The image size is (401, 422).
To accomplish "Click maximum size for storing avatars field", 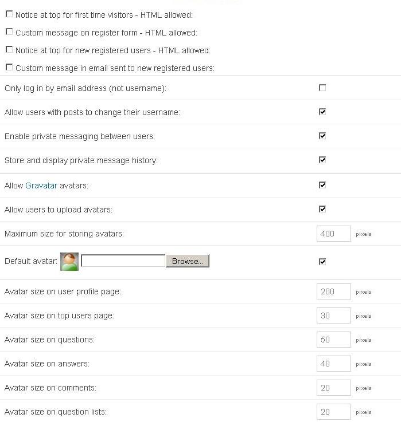I will click(333, 234).
